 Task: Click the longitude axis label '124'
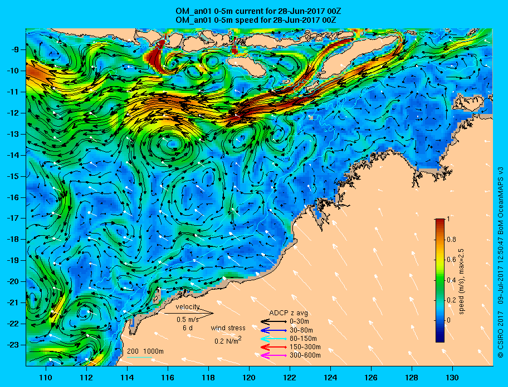(330, 378)
